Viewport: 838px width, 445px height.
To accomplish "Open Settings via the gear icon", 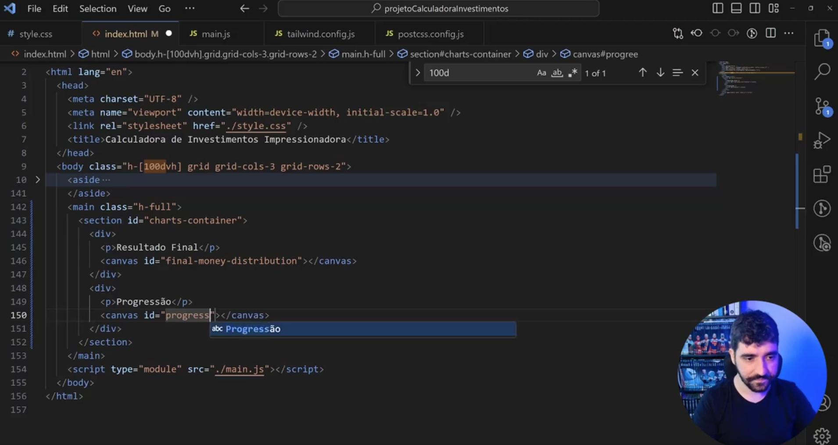I will coord(821,436).
